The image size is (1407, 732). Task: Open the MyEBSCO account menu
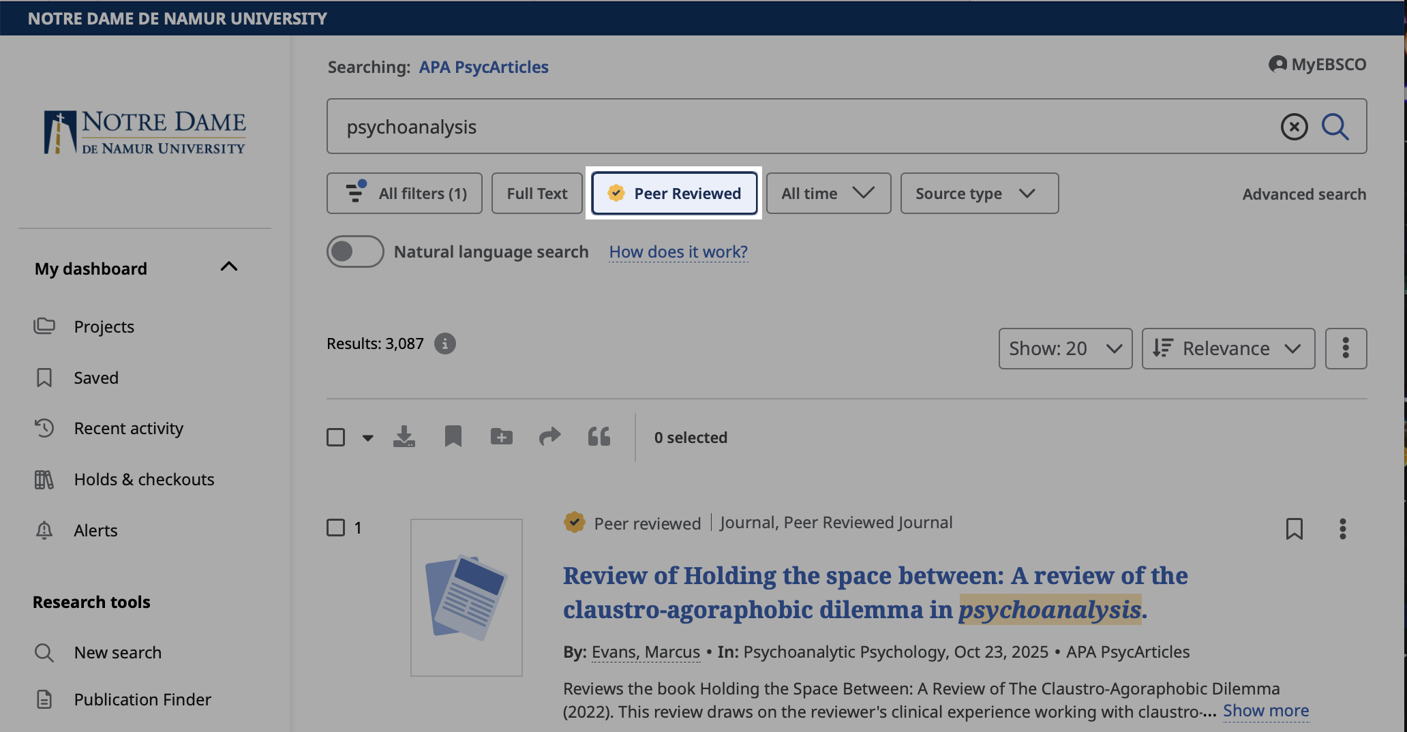1317,63
